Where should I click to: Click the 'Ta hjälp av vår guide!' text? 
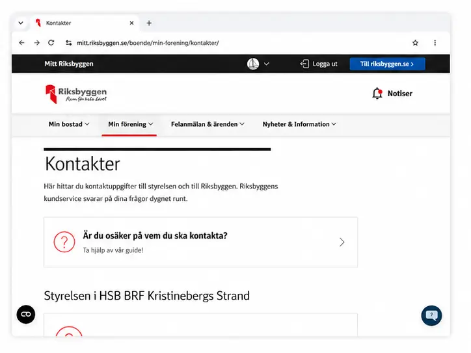(x=113, y=250)
